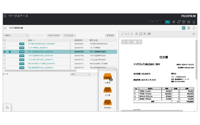Check the イレブン情報会 row checkbox
The image size is (200, 125).
click(5, 48)
